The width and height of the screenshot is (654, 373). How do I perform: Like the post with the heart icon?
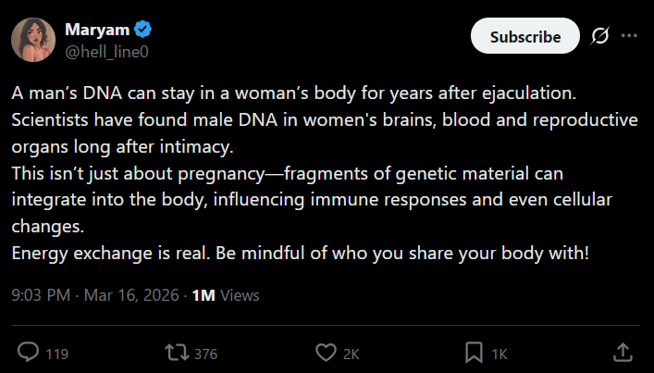click(325, 352)
